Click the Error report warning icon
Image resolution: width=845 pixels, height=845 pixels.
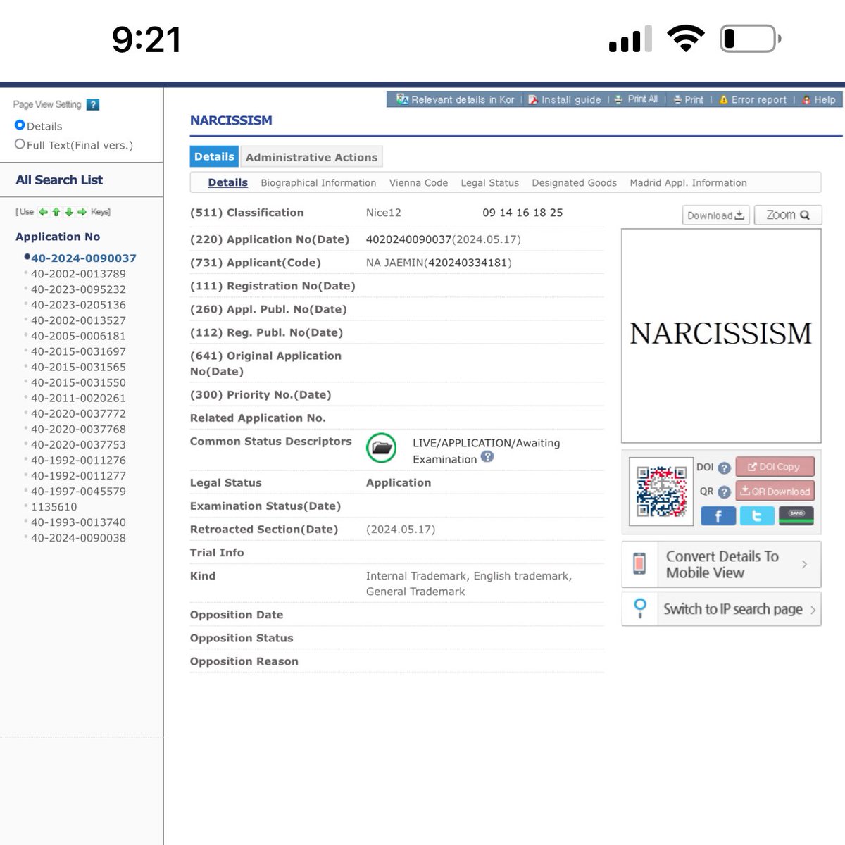click(725, 99)
